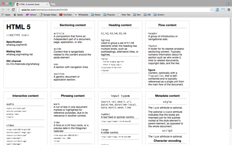Click the Sectioning content heading
Screen dimensions: 232x145
click(x=73, y=25)
